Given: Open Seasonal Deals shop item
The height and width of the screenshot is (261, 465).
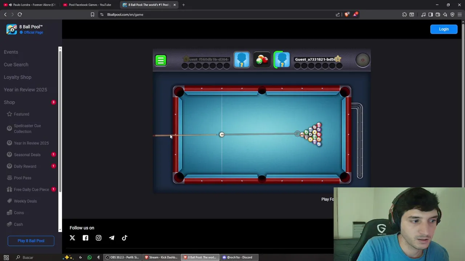Looking at the screenshot, I should pyautogui.click(x=27, y=155).
